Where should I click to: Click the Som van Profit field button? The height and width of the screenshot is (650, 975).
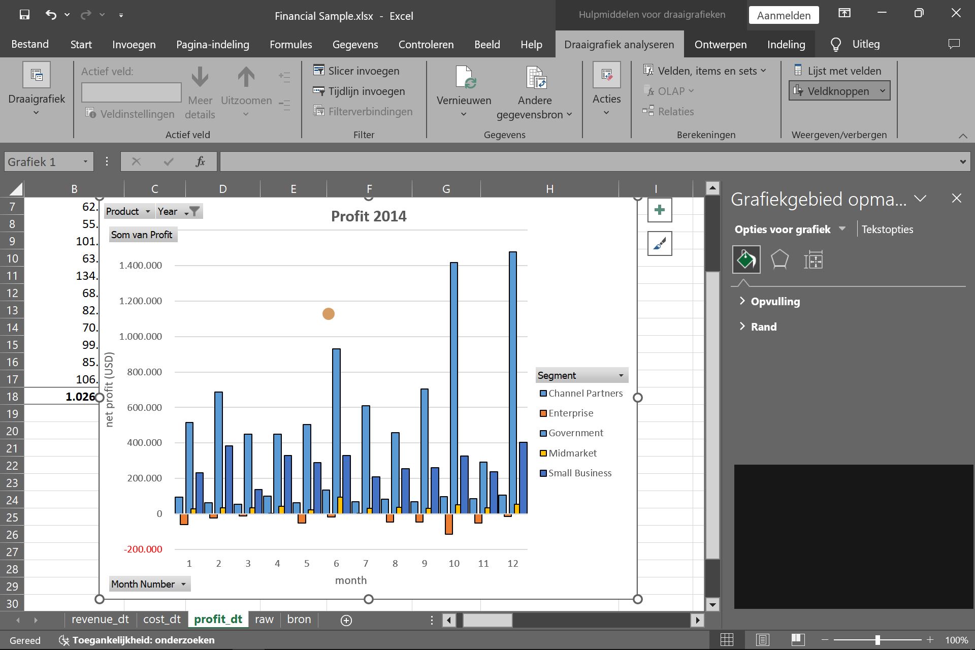(143, 235)
